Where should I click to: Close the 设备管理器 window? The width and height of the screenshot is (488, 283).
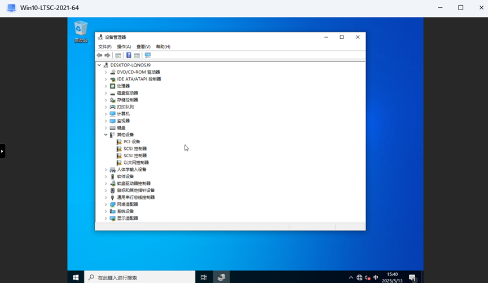click(x=358, y=37)
